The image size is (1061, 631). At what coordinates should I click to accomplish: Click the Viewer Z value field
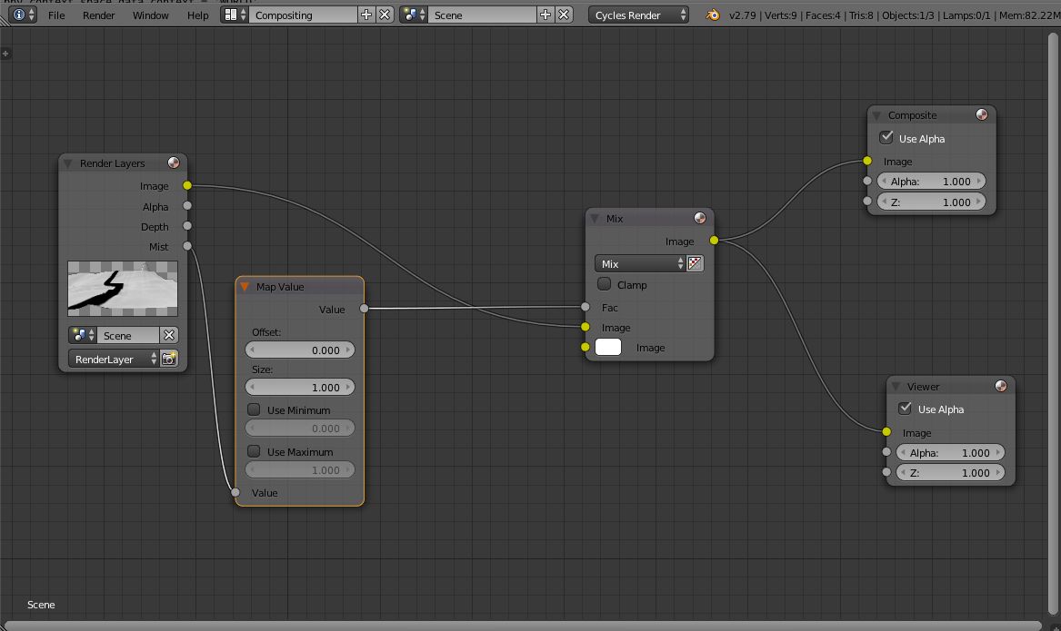(950, 473)
